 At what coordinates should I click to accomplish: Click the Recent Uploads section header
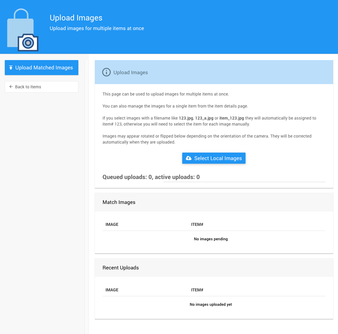[x=121, y=268]
